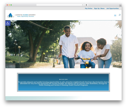Click the family bike hero image
This screenshot has width=127, height=108.
tap(63, 44)
